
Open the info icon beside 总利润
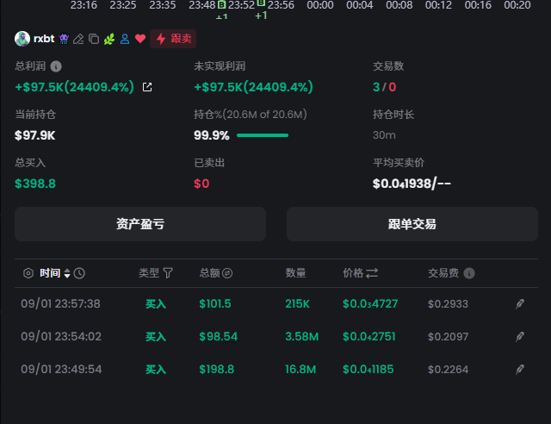tap(56, 66)
